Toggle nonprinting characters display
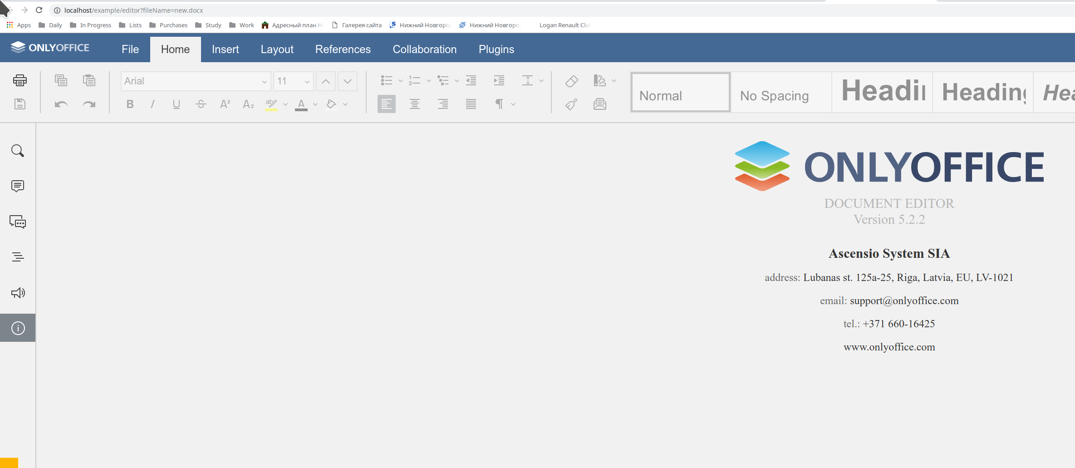Image resolution: width=1075 pixels, height=468 pixels. (x=499, y=104)
